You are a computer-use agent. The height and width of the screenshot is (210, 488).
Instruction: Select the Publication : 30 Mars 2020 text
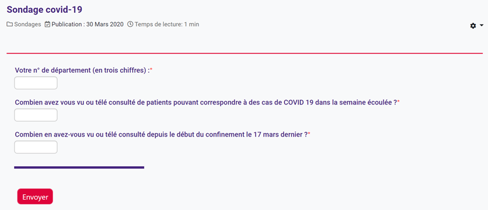point(88,24)
